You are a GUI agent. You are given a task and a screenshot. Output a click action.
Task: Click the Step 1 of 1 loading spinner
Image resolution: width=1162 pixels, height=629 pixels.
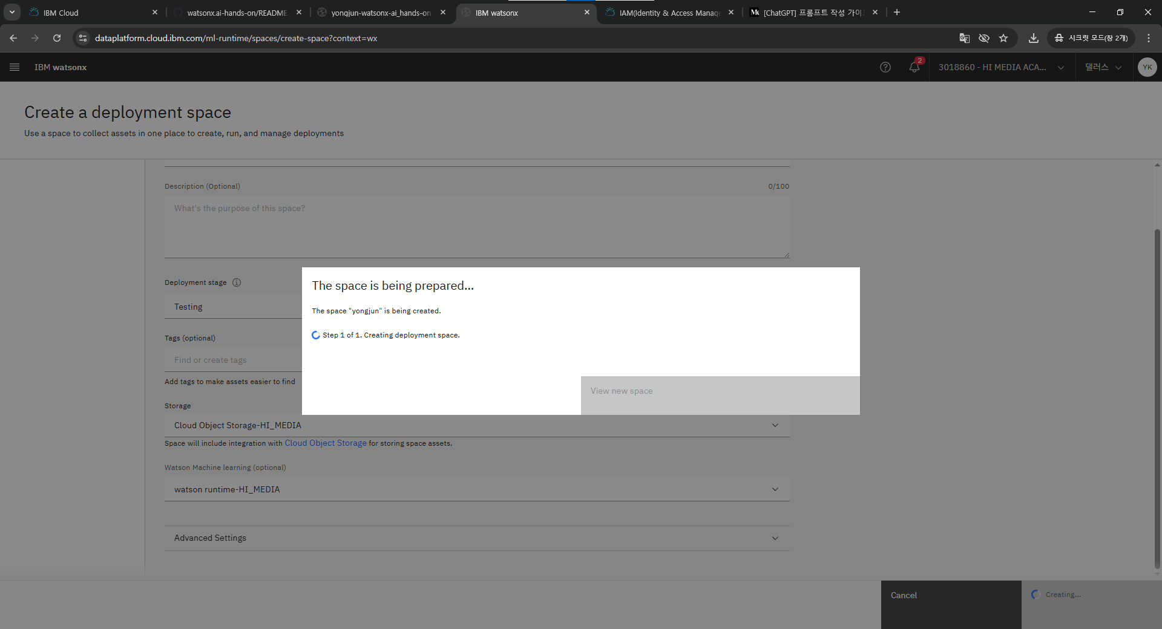pyautogui.click(x=316, y=335)
